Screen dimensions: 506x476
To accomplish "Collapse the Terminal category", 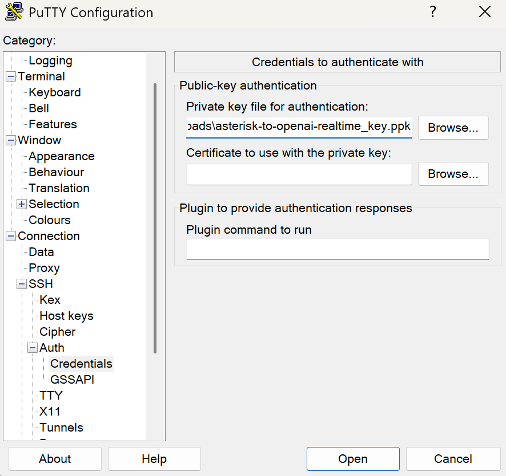I will pyautogui.click(x=11, y=76).
